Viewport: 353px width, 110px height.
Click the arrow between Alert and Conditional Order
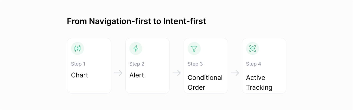pos(177,73)
